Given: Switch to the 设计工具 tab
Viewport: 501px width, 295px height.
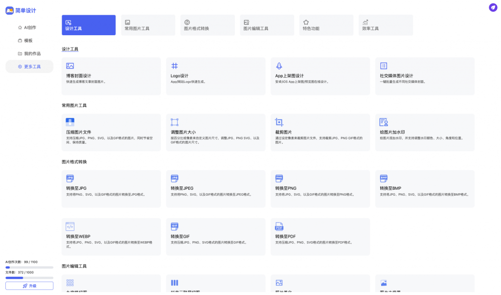Looking at the screenshot, I should coord(89,25).
